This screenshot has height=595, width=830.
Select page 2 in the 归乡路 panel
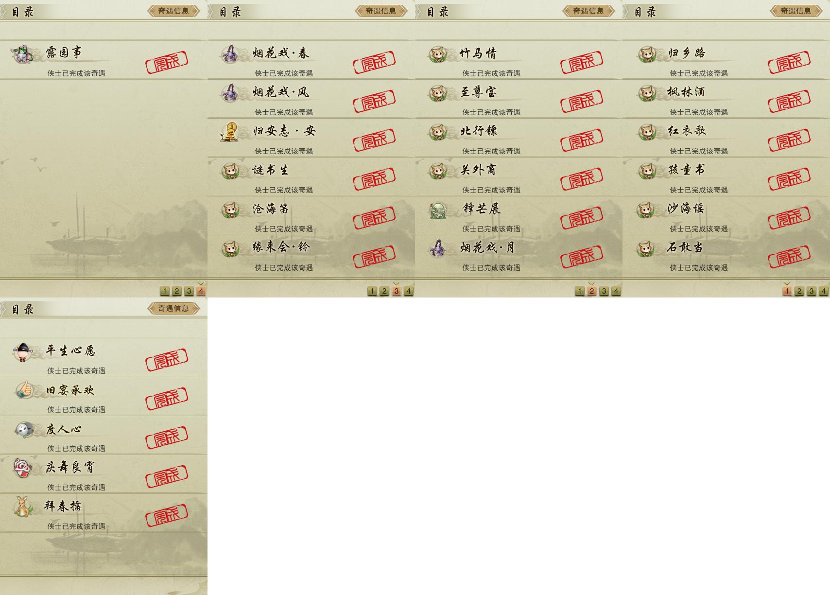[x=799, y=291]
